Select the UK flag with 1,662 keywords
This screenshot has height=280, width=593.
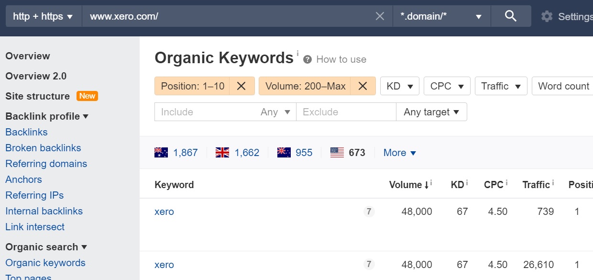coord(222,153)
